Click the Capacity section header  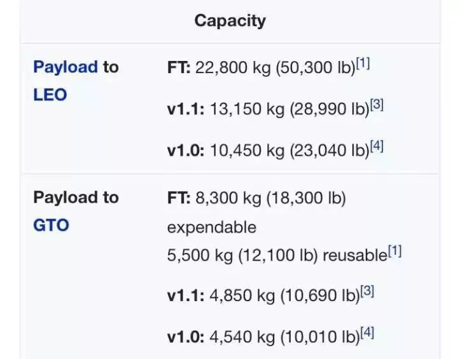pyautogui.click(x=230, y=21)
